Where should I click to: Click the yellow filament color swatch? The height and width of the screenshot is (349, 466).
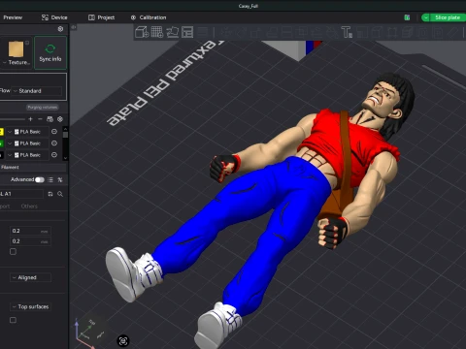[x=2, y=132]
